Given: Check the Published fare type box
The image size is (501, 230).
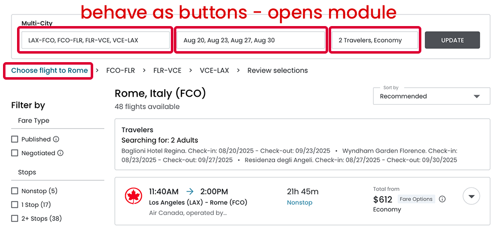Looking at the screenshot, I should tap(15, 139).
